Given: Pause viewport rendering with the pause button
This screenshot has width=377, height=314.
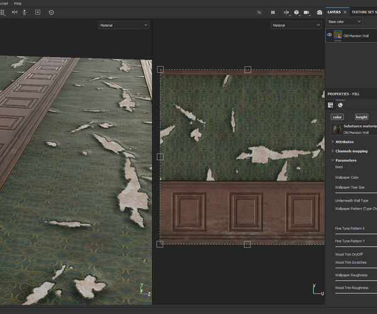Looking at the screenshot, I should [273, 13].
